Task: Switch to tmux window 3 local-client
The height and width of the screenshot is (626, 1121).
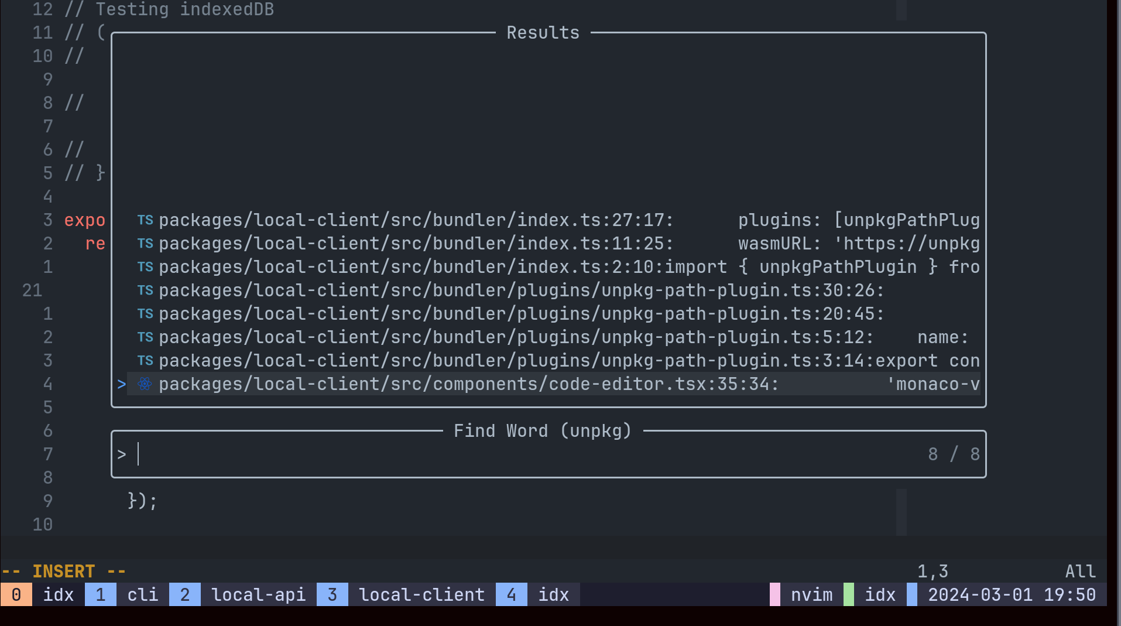Action: [406, 595]
